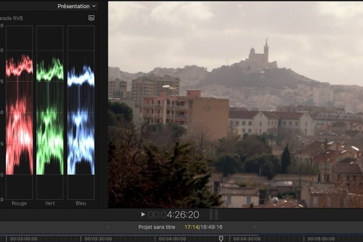Click the 17:14/18:49:16 duration readout
363x242 pixels.
(x=203, y=227)
